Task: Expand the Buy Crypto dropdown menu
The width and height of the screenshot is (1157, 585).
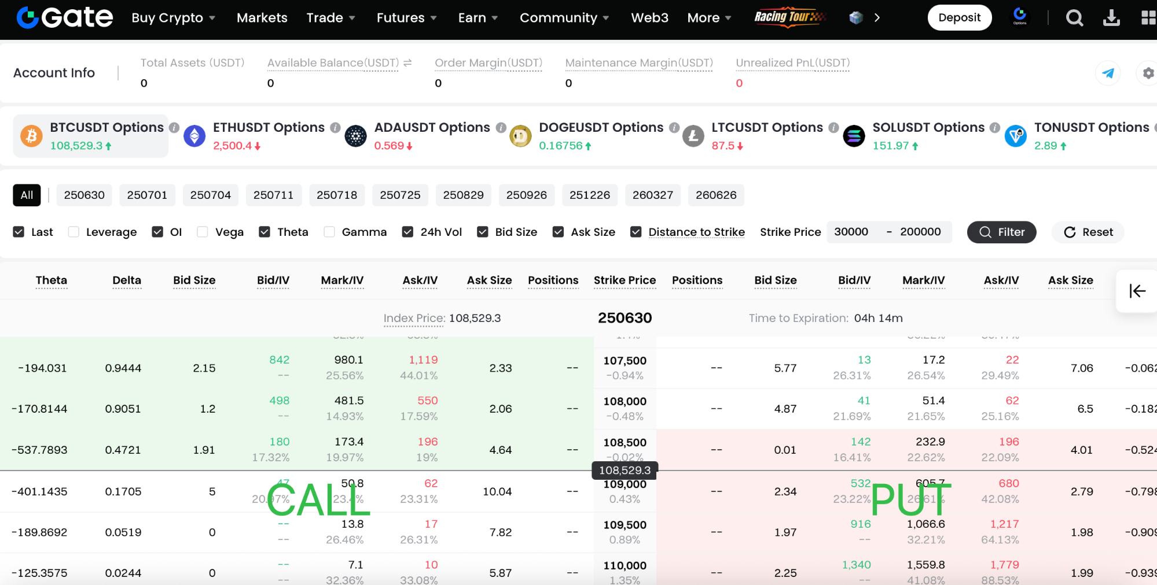Action: coord(173,18)
